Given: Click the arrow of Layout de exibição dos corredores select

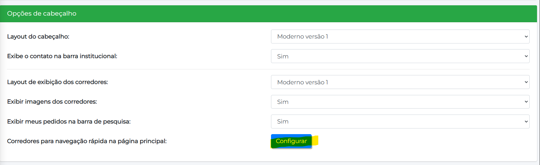Looking at the screenshot, I should pyautogui.click(x=526, y=82).
